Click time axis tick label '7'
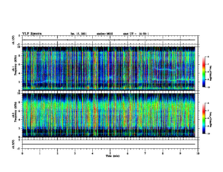The width and height of the screenshot is (223, 172). [145, 153]
